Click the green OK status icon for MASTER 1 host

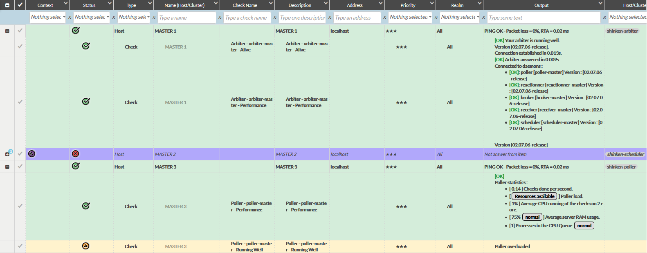(x=76, y=31)
